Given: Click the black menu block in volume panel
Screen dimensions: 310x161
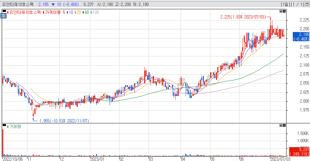Looking at the screenshot, I should click(4, 125).
